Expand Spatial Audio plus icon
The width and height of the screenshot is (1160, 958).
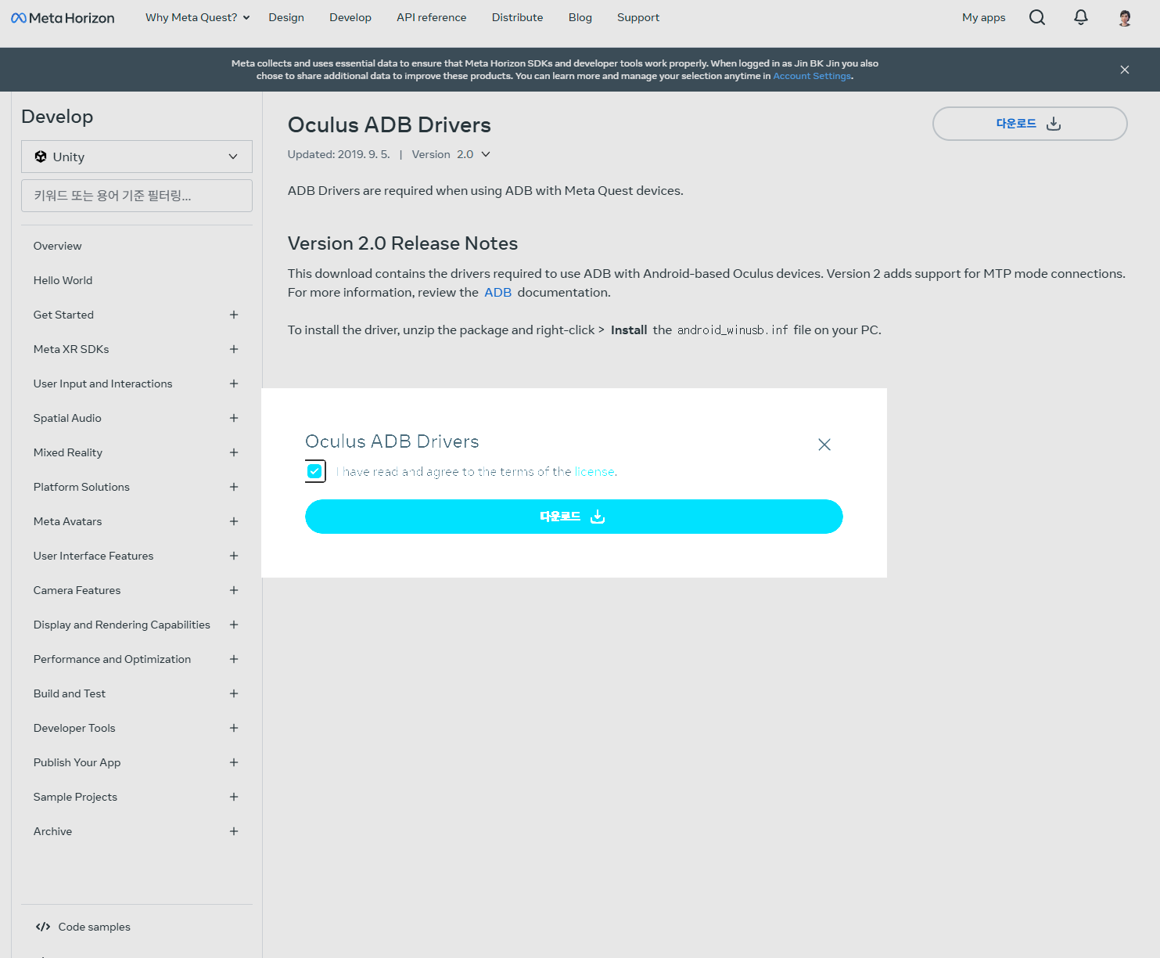[x=234, y=418]
